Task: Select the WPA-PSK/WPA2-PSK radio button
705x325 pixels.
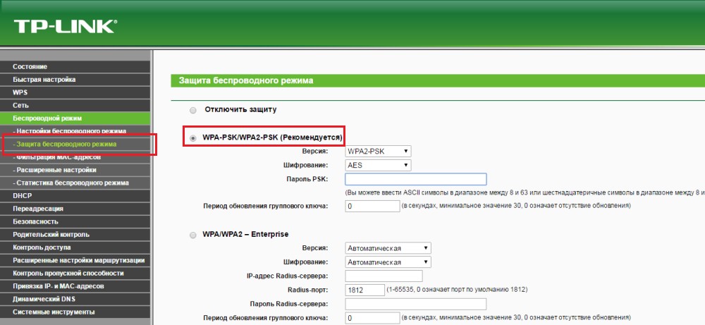Action: (193, 138)
